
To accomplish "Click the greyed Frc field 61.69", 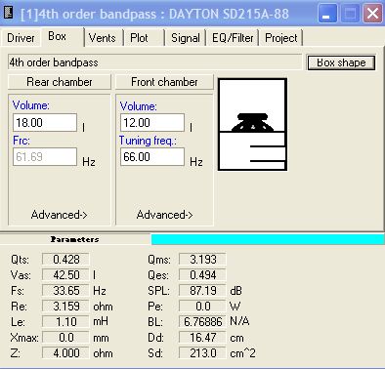I will [45, 157].
